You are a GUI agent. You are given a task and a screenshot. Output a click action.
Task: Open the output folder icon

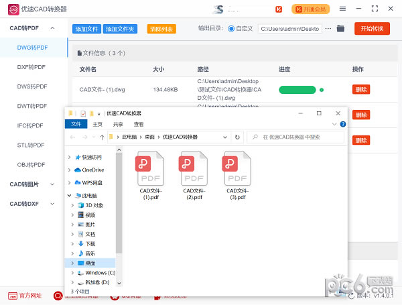point(340,28)
